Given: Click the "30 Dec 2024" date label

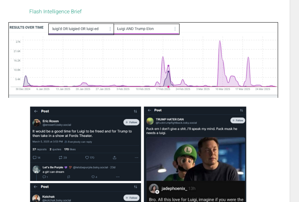Looking at the screenshot, I should (23, 89).
